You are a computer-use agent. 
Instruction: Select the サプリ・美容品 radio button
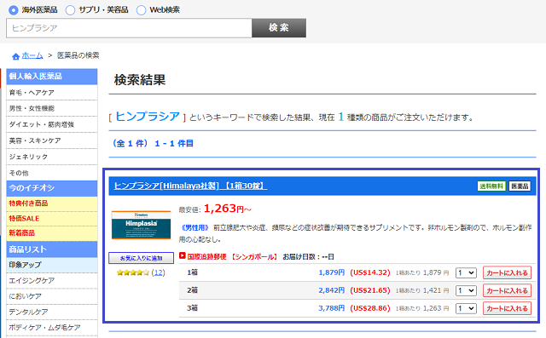pos(70,10)
